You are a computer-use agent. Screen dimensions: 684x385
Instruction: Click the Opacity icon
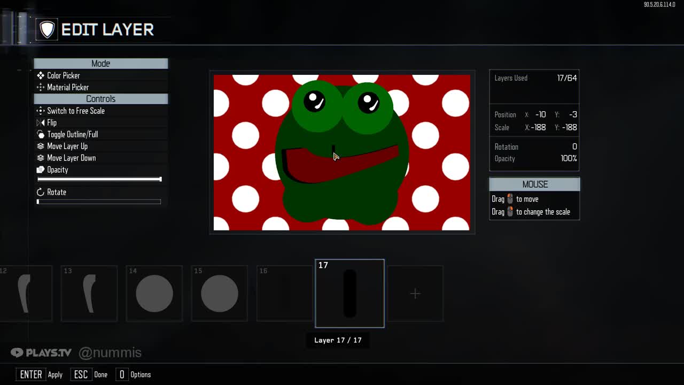click(41, 170)
